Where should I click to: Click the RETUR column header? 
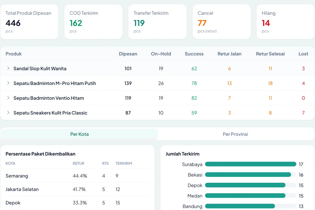[x=78, y=163]
